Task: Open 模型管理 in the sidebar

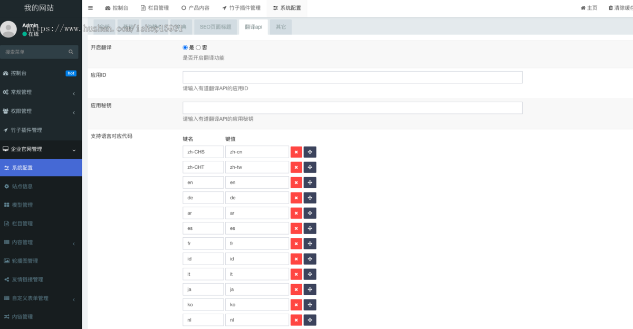Action: (x=41, y=205)
